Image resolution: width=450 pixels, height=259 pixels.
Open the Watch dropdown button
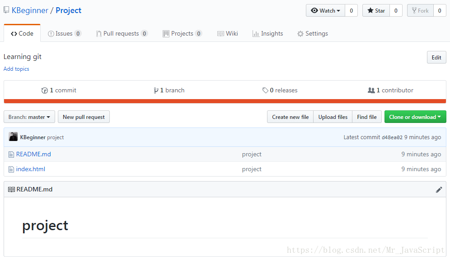click(325, 11)
